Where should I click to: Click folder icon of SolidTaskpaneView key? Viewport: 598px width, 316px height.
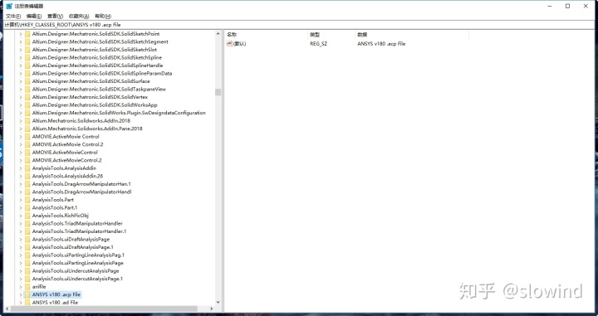[27, 89]
